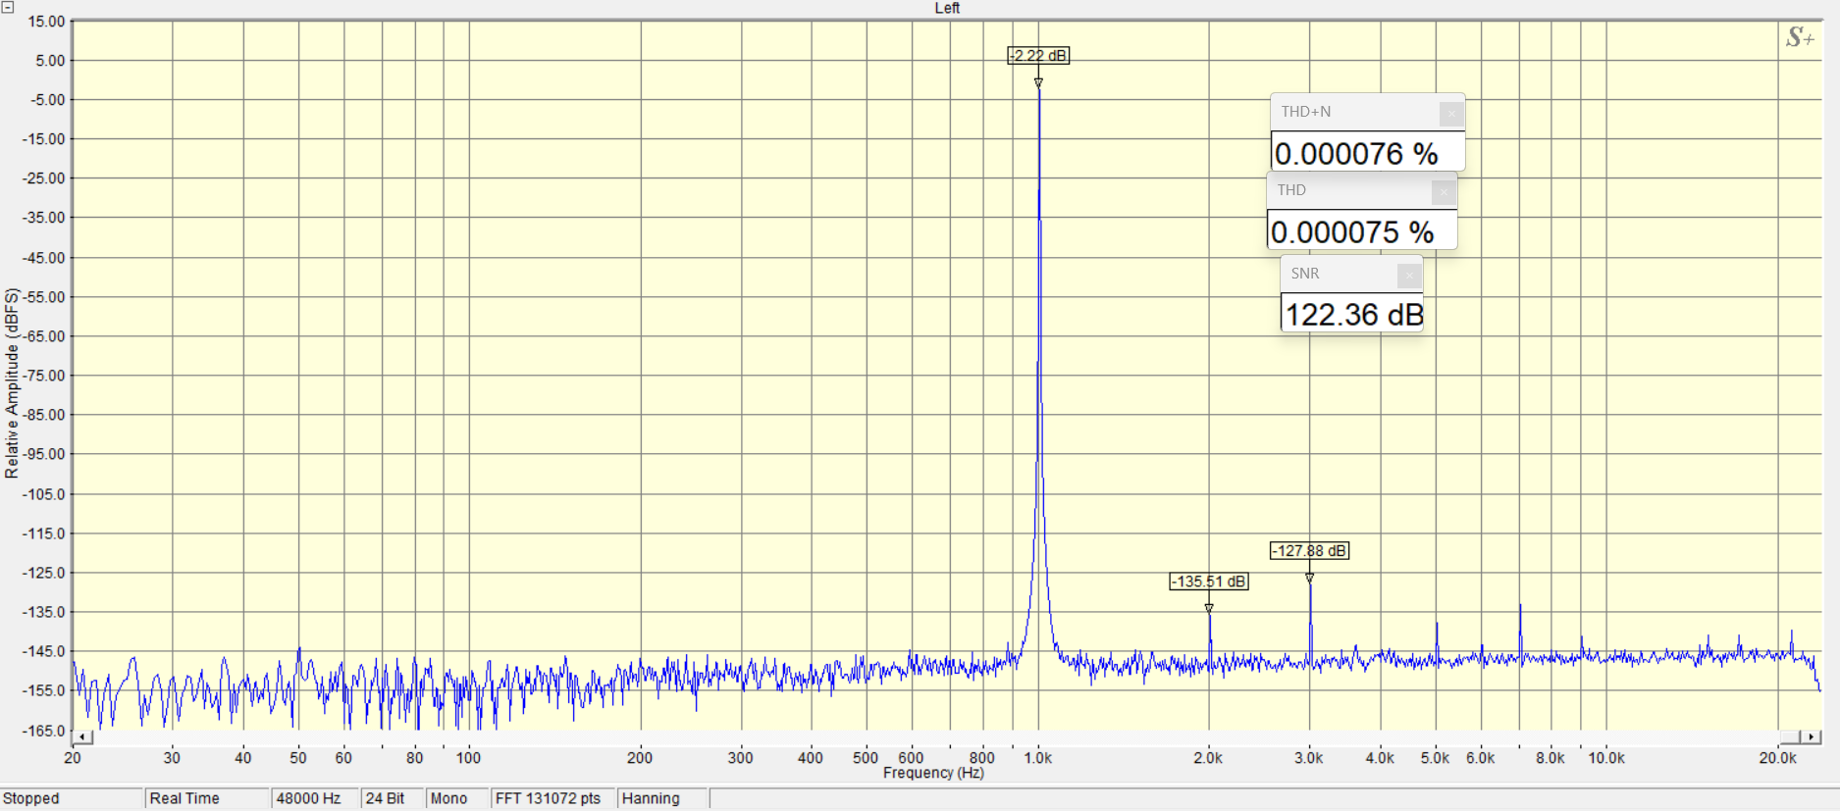Click the scrollbar thumb beside right arrow
Viewport: 1840px width, 811px height.
(1791, 736)
